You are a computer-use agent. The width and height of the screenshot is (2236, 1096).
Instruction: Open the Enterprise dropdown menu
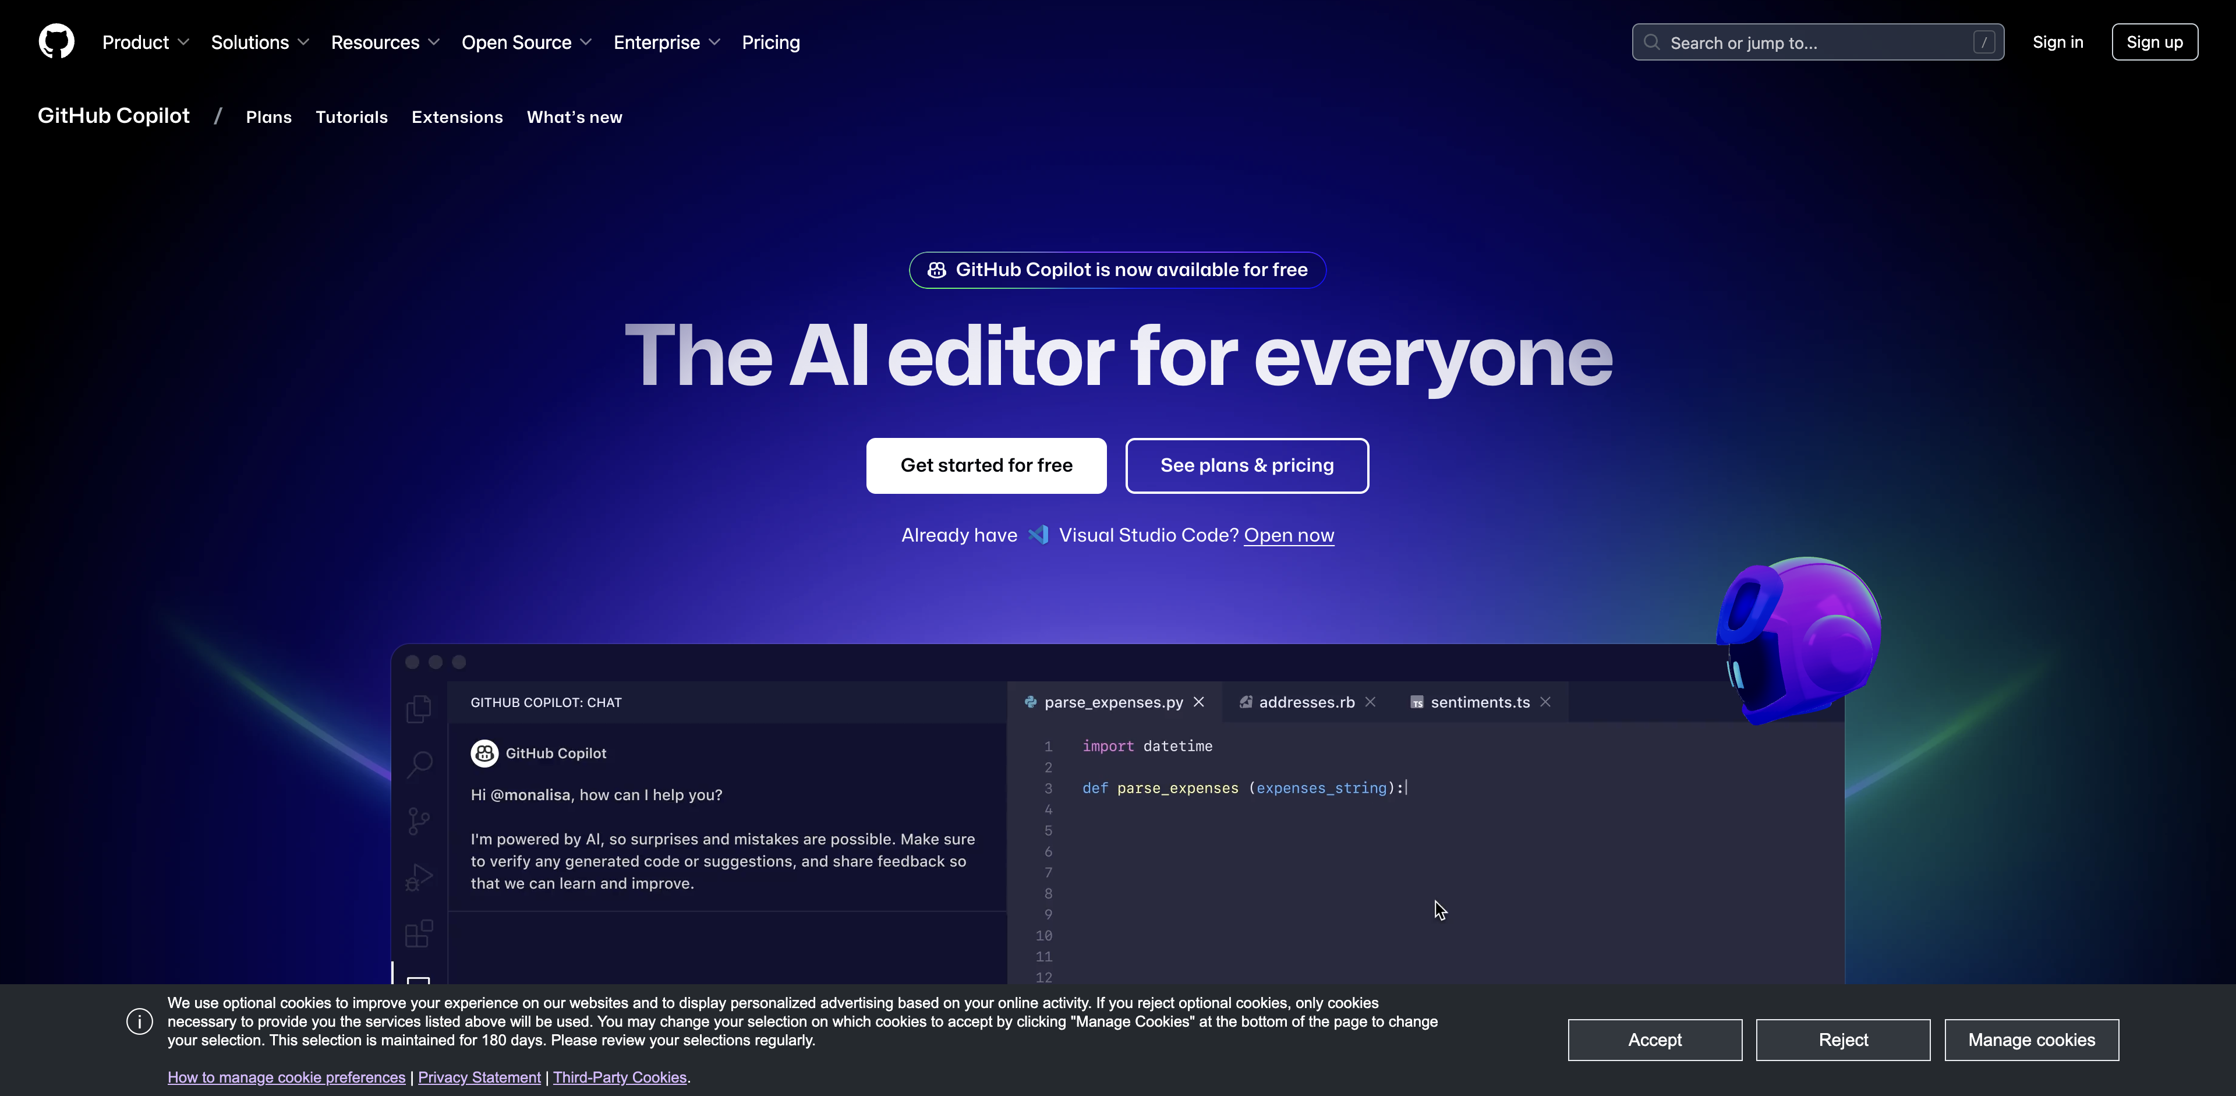pyautogui.click(x=667, y=43)
